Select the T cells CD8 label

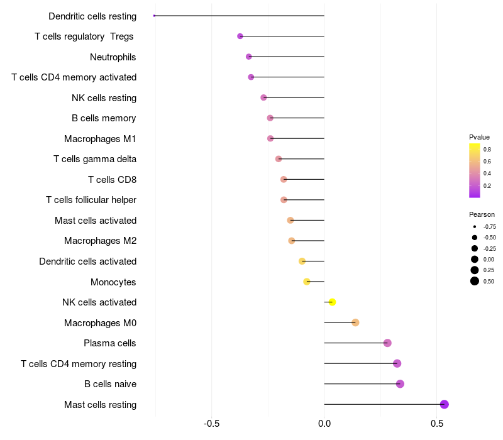click(113, 180)
